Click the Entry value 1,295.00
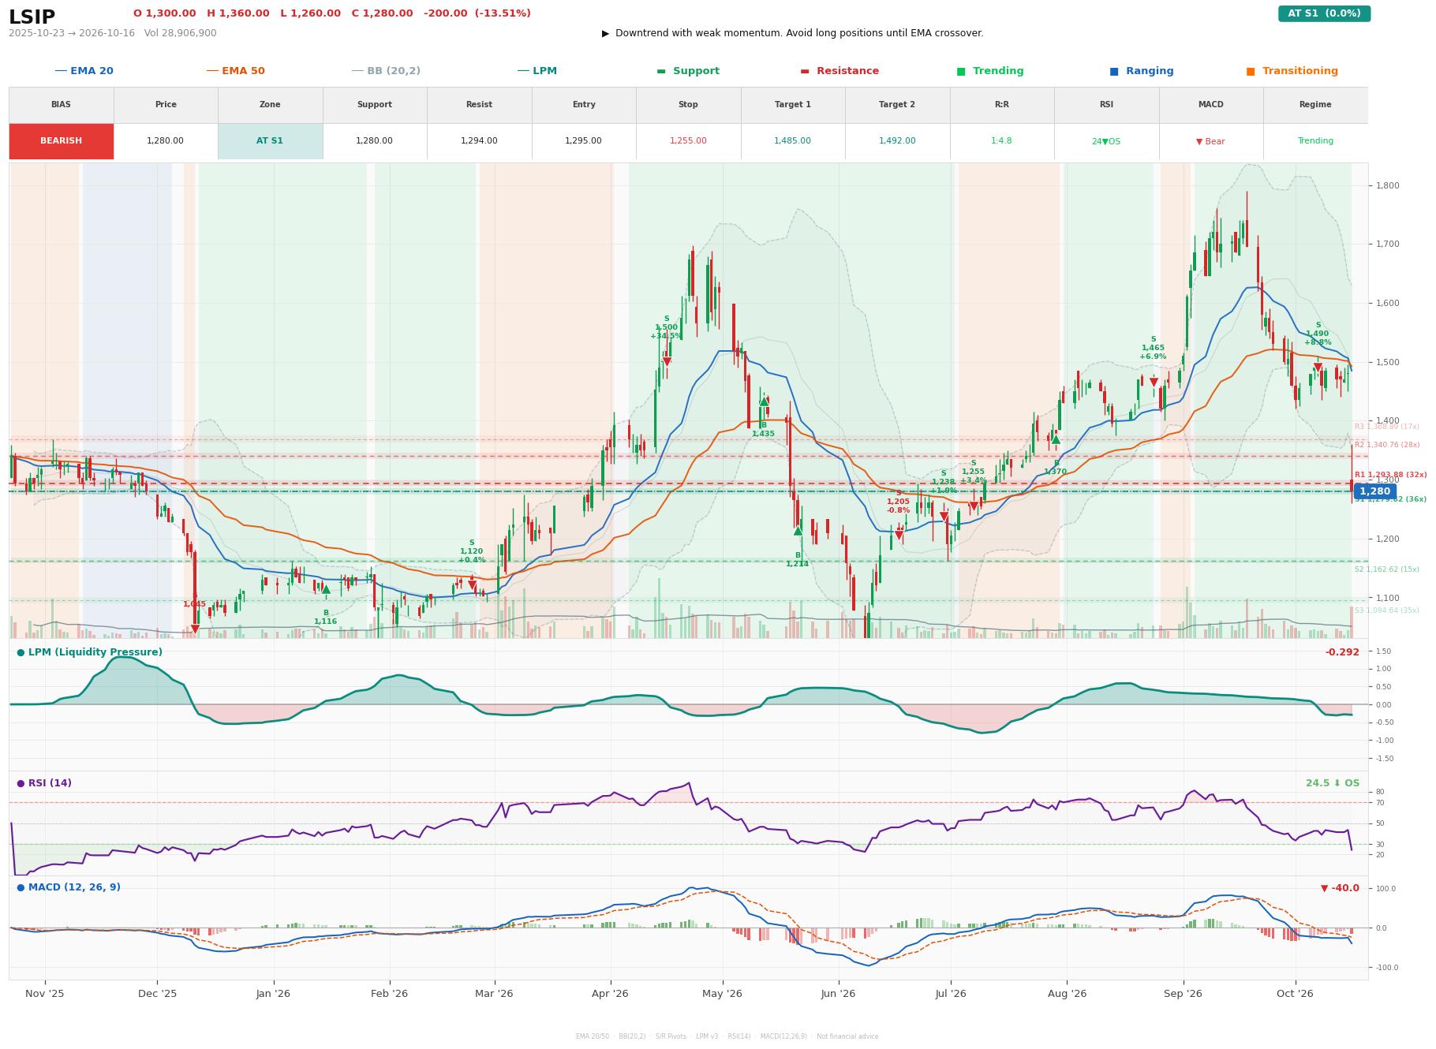The image size is (1436, 1049). (583, 141)
